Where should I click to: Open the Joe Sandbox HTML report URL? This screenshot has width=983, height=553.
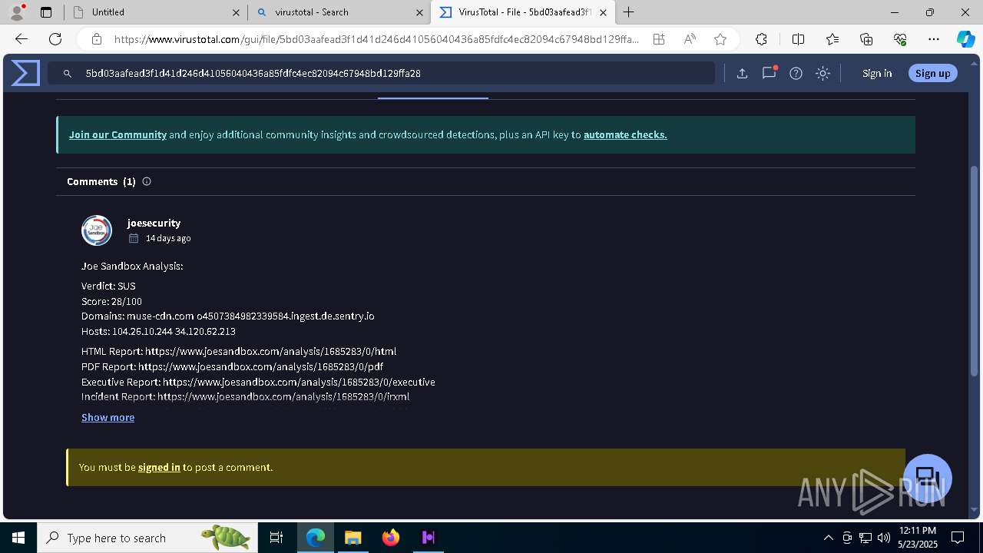pyautogui.click(x=270, y=351)
